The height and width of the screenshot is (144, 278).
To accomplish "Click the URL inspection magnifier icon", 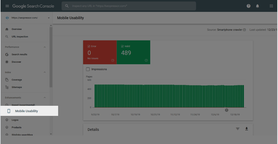I will pyautogui.click(x=7, y=37).
